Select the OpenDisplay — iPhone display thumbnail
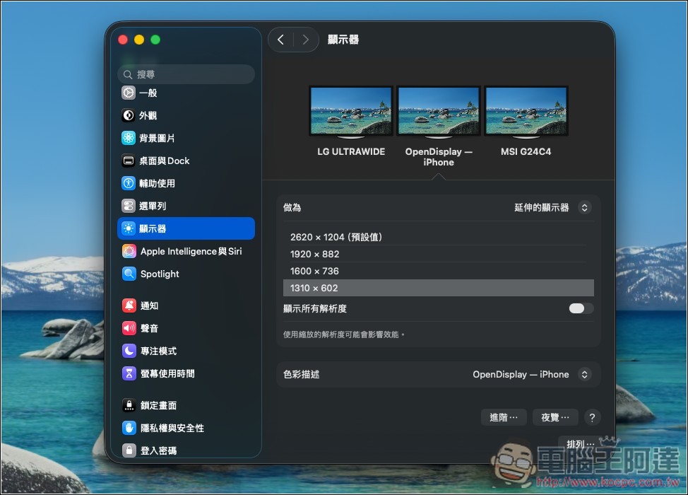 pos(439,112)
